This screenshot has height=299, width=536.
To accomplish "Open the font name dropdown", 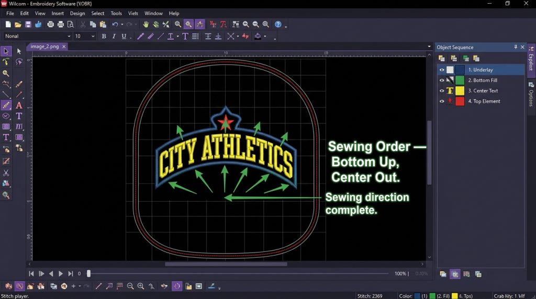I will click(69, 36).
